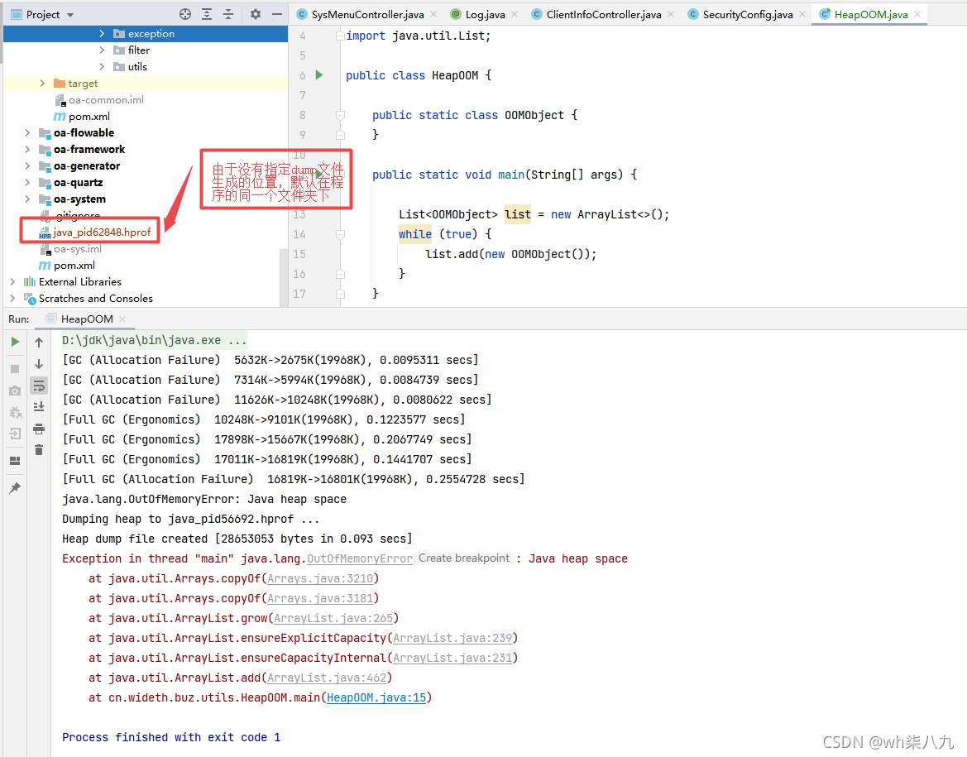967x757 pixels.
Task: Close the Log.java tab
Action: [515, 14]
